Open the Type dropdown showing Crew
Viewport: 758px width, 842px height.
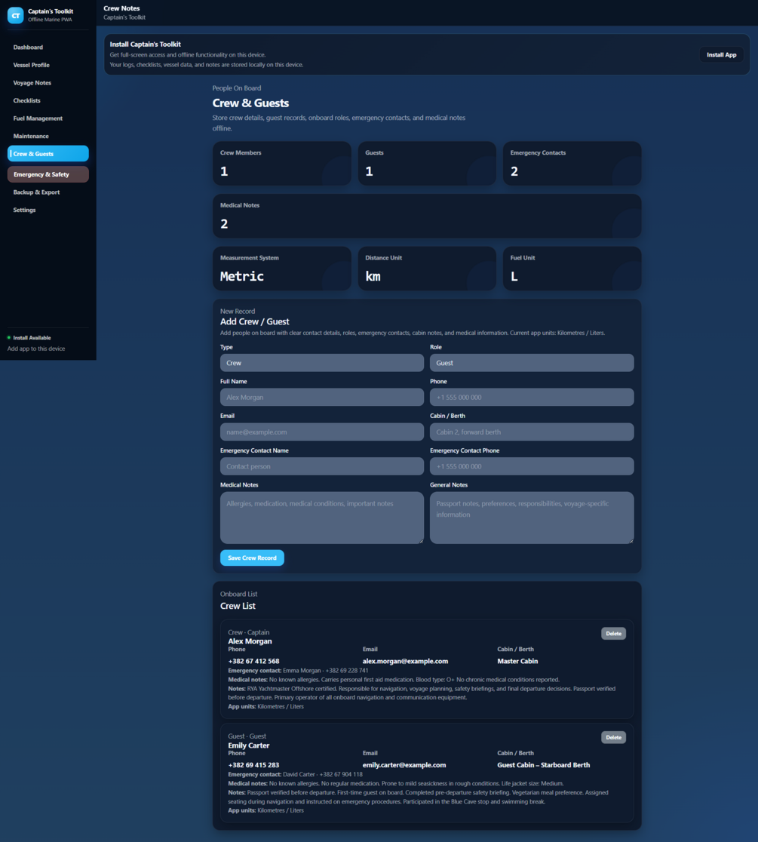(x=321, y=363)
